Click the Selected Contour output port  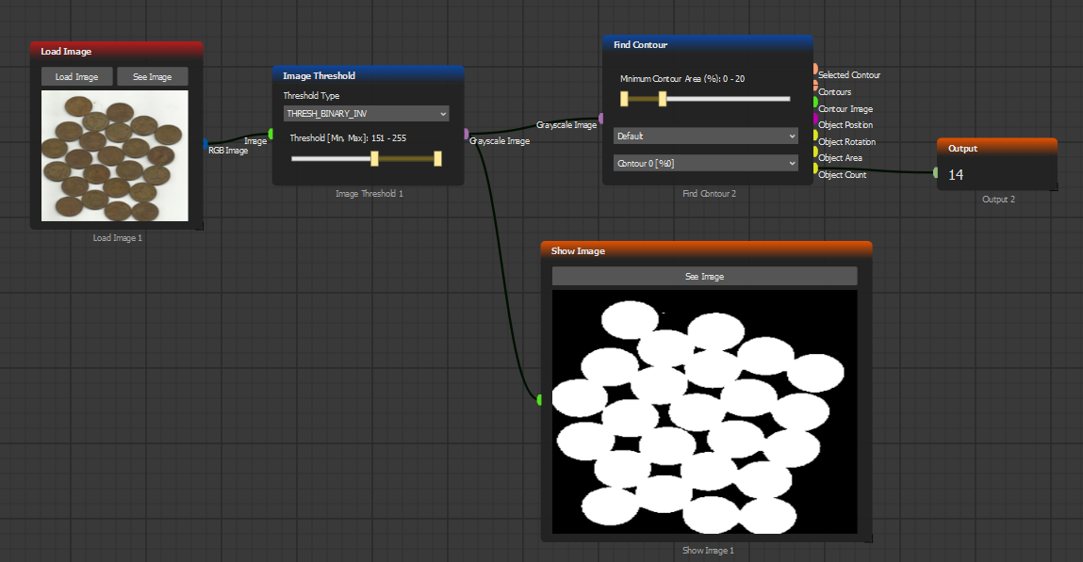point(815,69)
